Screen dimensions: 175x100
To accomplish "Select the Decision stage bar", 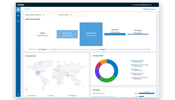I will point(115,34).
